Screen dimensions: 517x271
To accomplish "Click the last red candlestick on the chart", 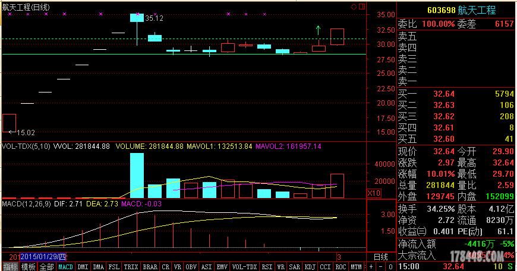I will coord(337,37).
